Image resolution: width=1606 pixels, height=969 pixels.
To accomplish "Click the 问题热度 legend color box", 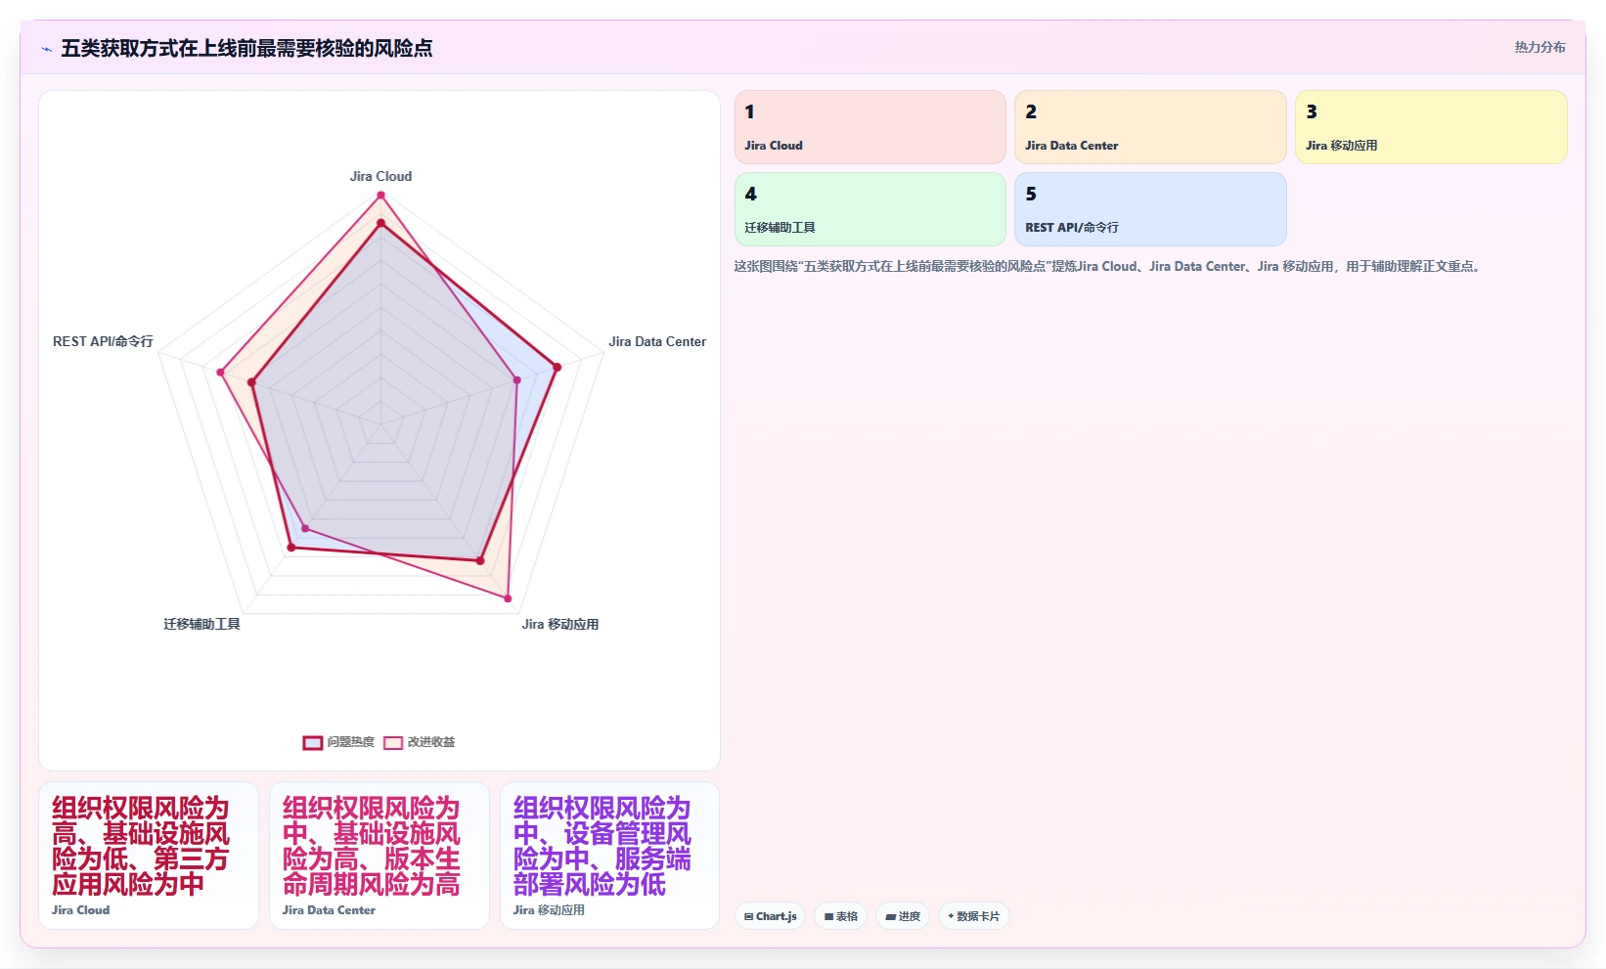I will pyautogui.click(x=313, y=743).
